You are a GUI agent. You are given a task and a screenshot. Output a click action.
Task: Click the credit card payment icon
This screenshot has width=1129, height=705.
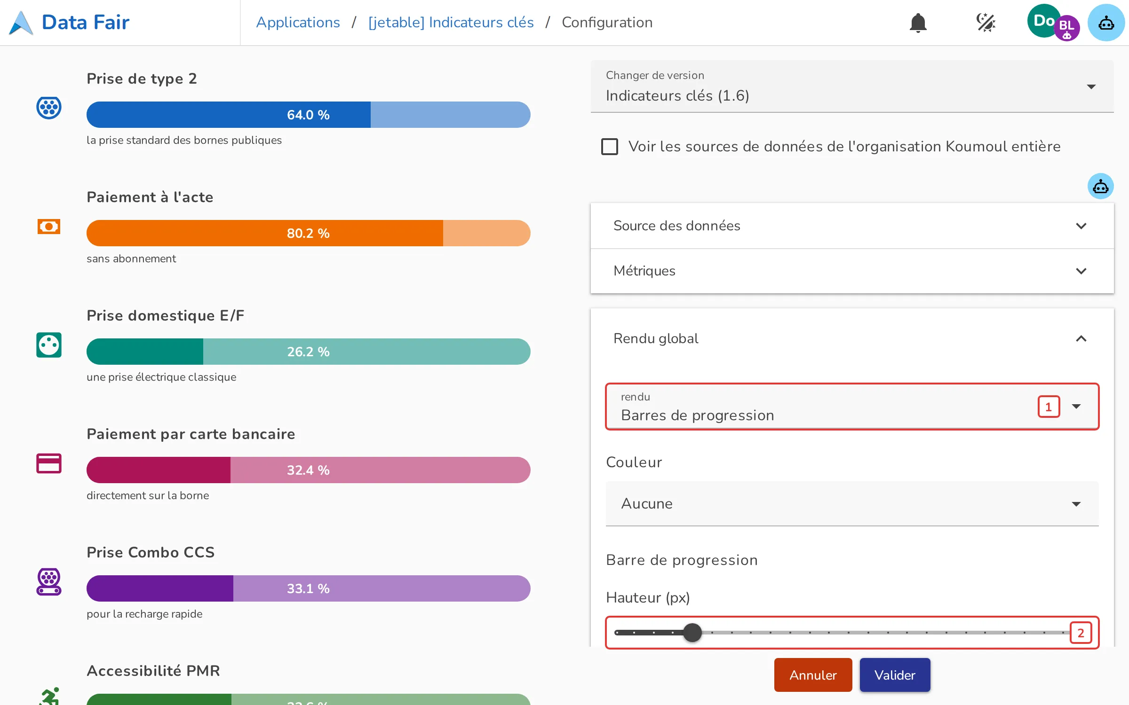point(49,463)
